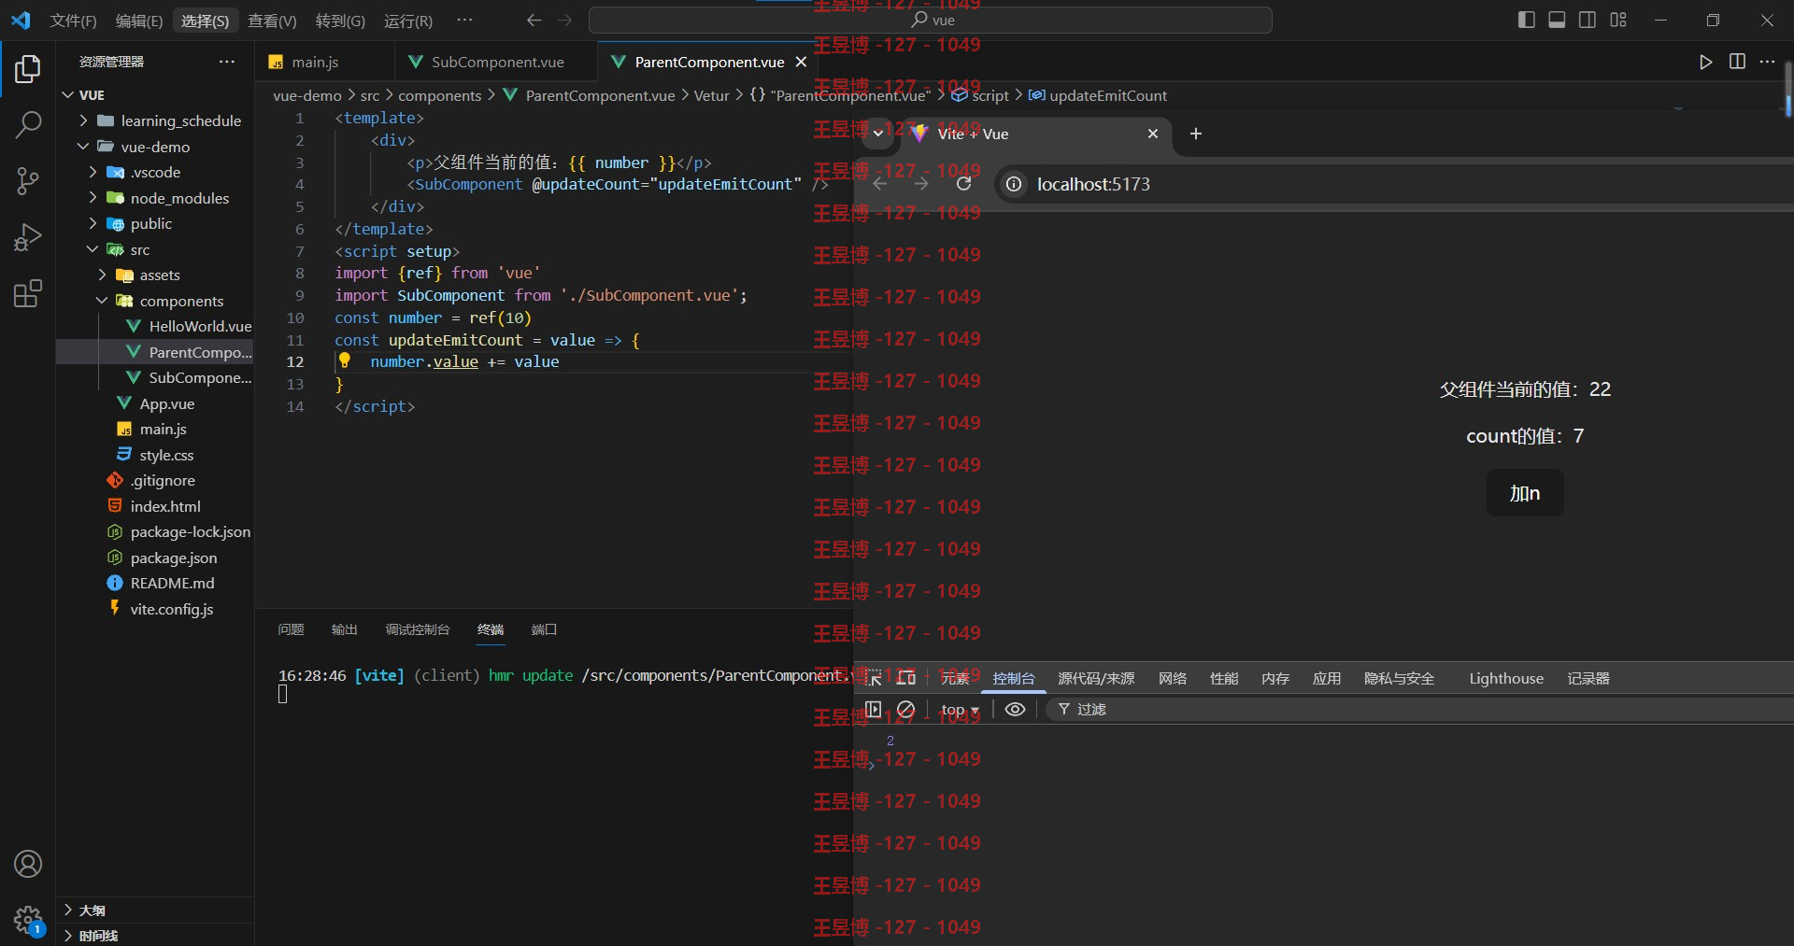Close the ParentComponent.vue editor tab
Viewport: 1794px width, 946px height.
801,62
